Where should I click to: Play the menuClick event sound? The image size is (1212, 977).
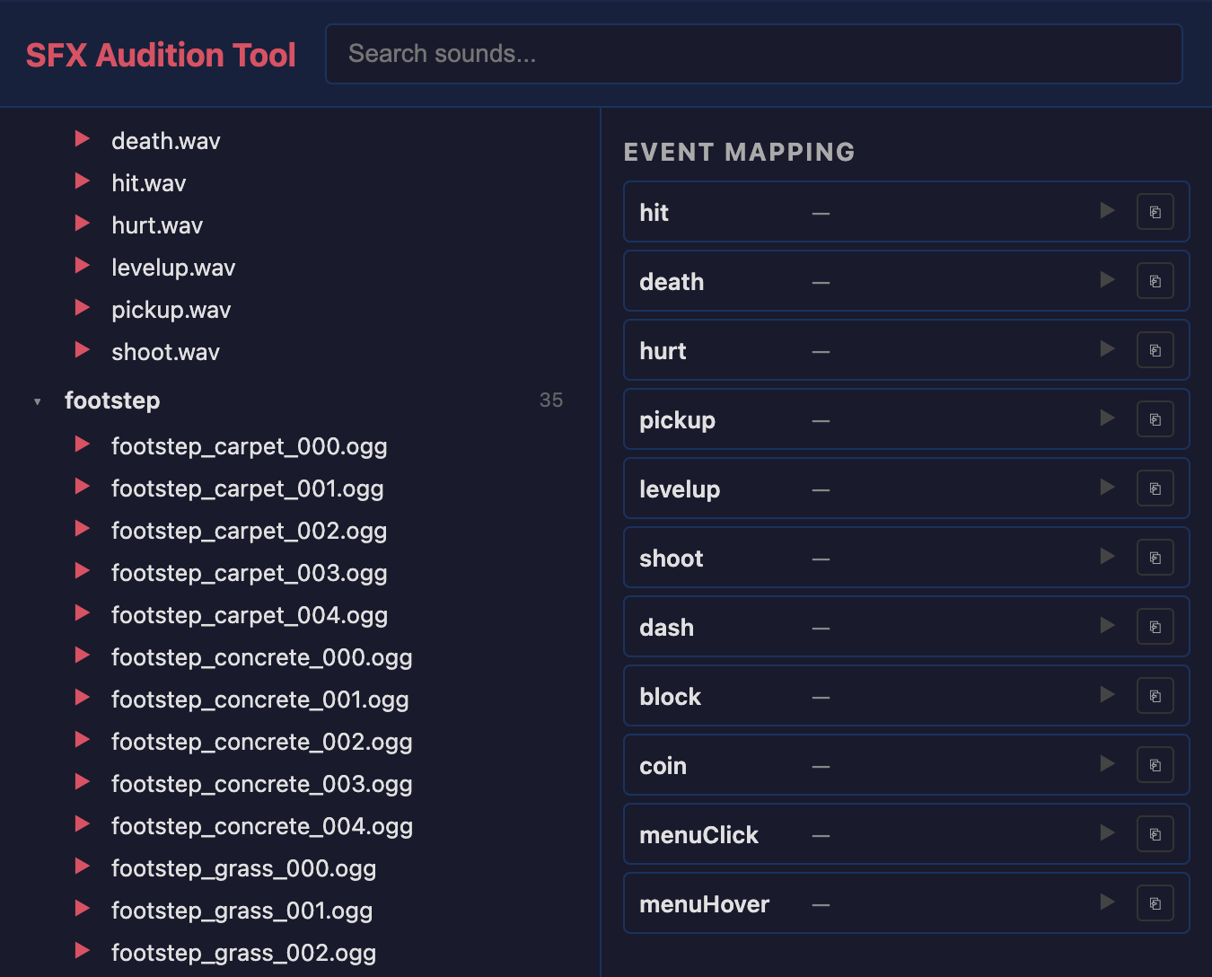pyautogui.click(x=1108, y=834)
